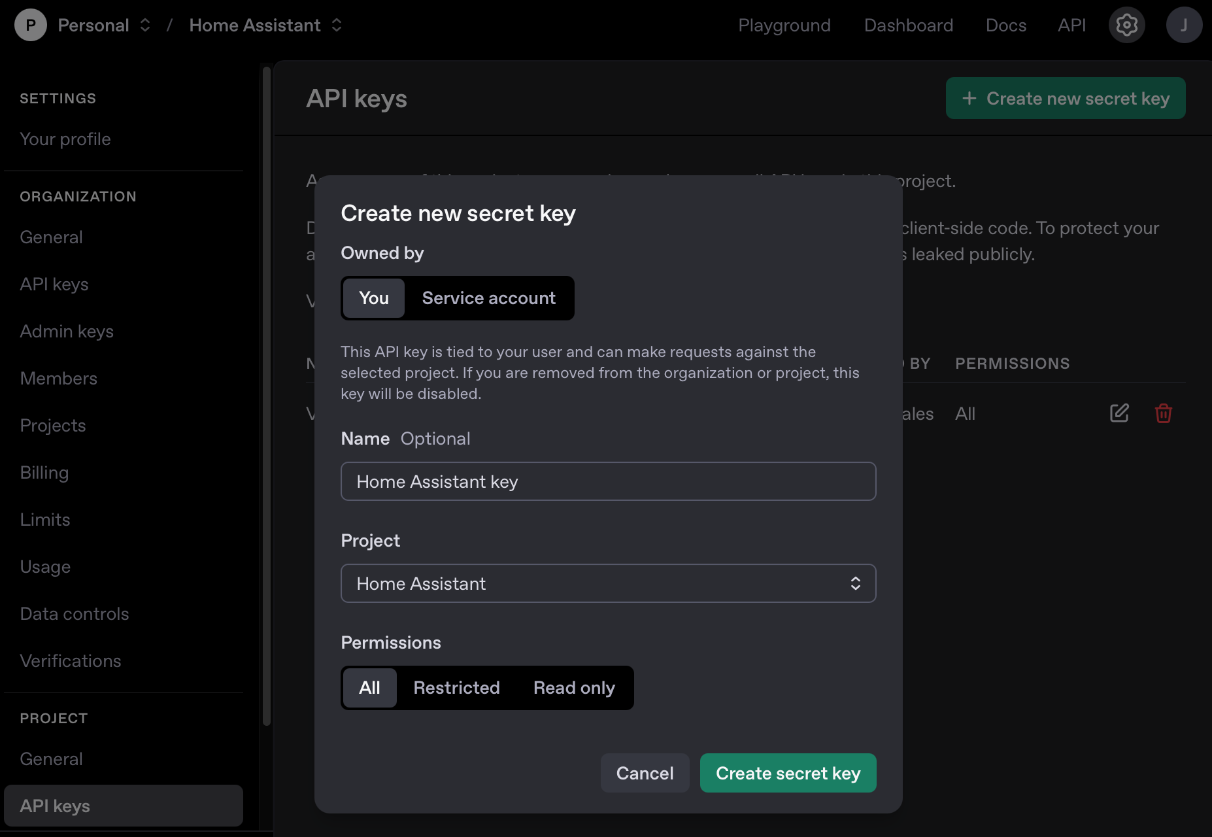Click the Personal workspace avatar icon
Image resolution: width=1212 pixels, height=837 pixels.
pos(30,25)
